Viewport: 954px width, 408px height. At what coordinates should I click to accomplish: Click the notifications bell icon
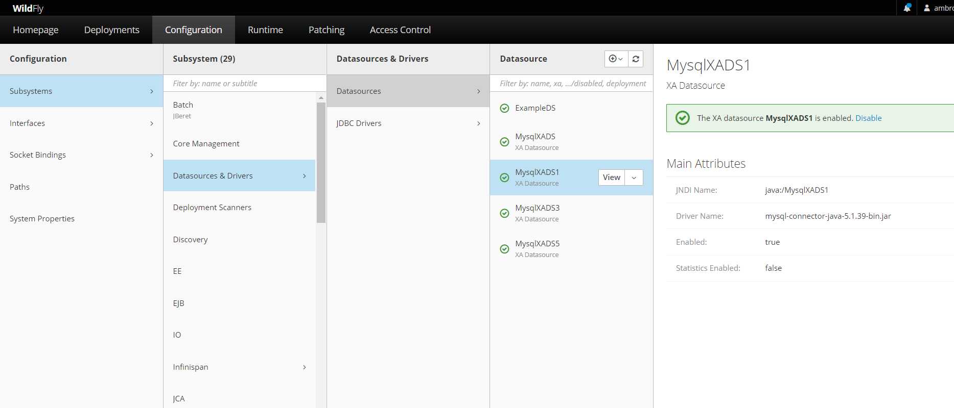(x=907, y=8)
